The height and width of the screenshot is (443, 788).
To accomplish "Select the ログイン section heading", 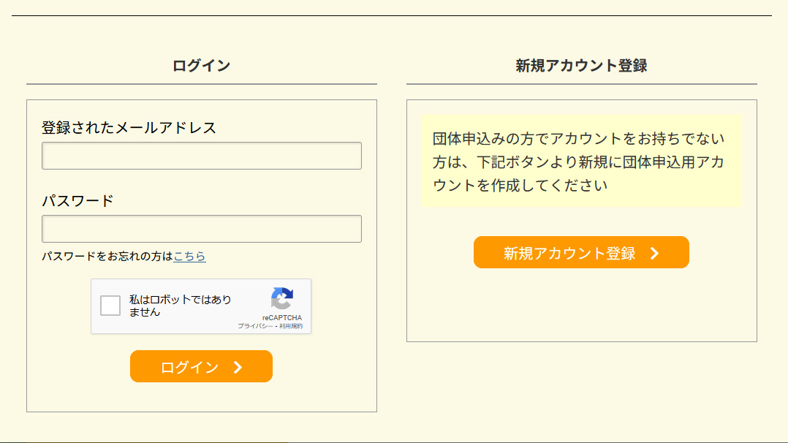I will tap(202, 65).
